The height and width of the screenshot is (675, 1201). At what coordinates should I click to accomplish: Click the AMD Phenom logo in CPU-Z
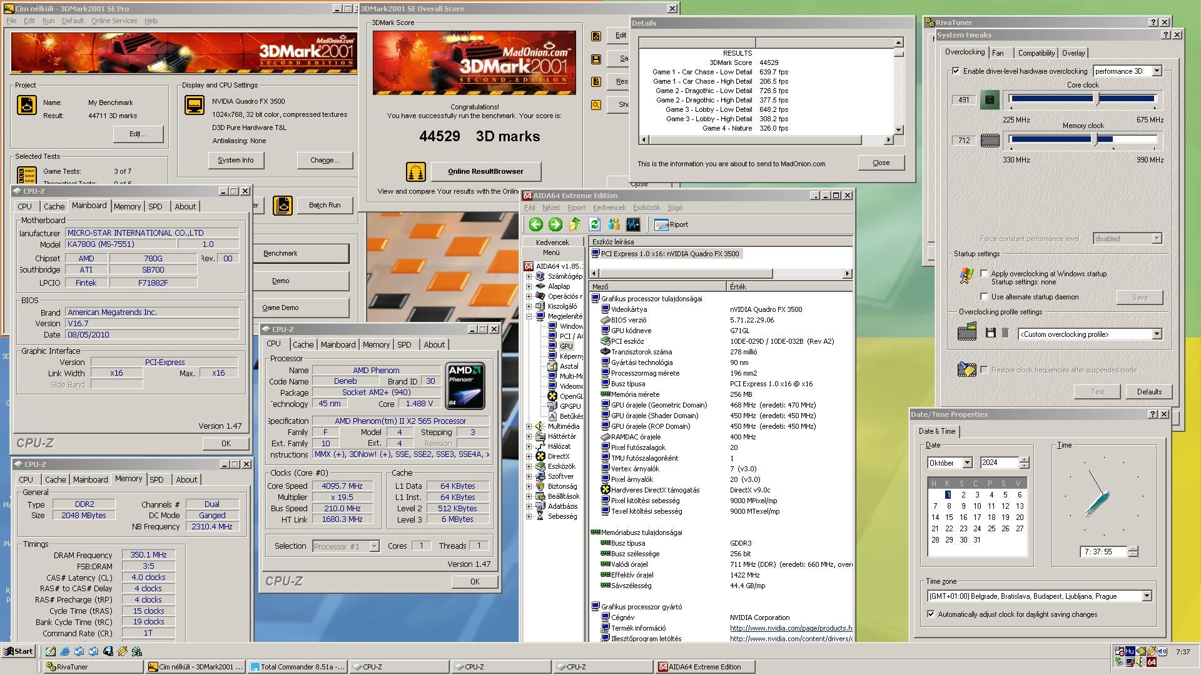click(x=465, y=386)
